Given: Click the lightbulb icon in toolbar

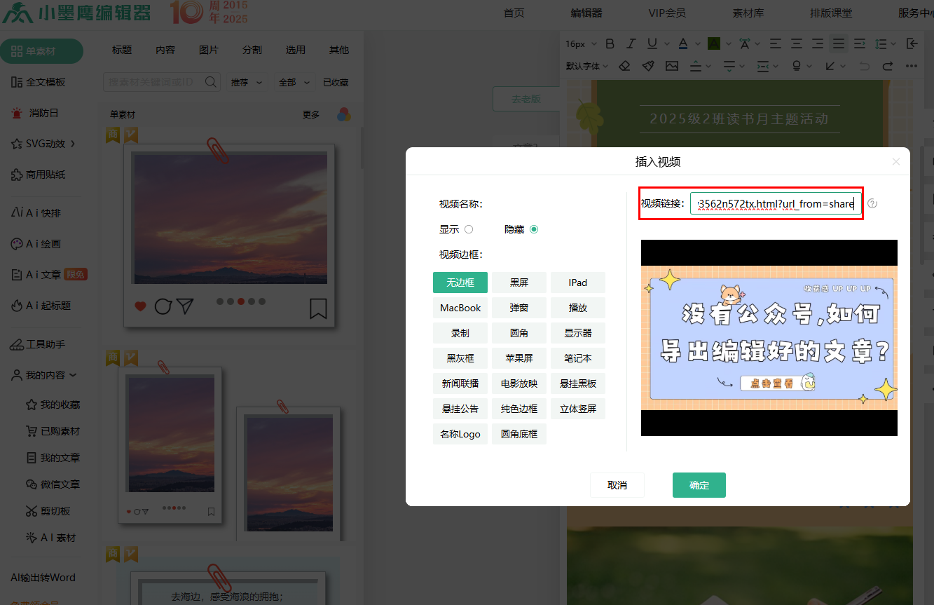Looking at the screenshot, I should click(x=797, y=66).
